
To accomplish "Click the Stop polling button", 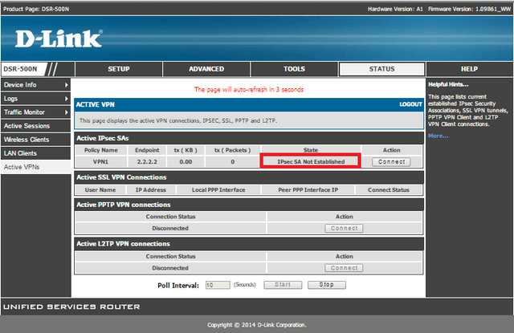I will pos(327,285).
